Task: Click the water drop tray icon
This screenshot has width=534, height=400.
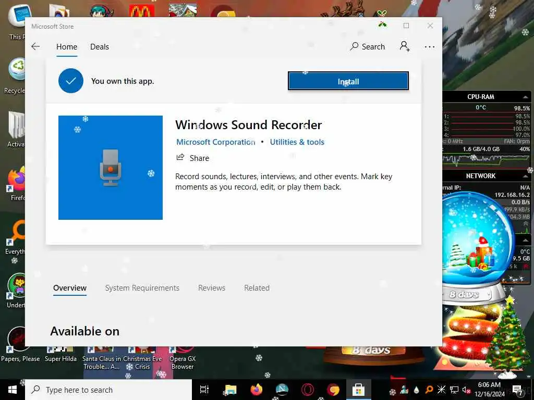Action: pos(417,390)
